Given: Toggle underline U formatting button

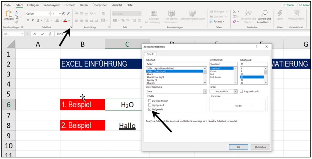Looking at the screenshot, I should pos(37,20).
